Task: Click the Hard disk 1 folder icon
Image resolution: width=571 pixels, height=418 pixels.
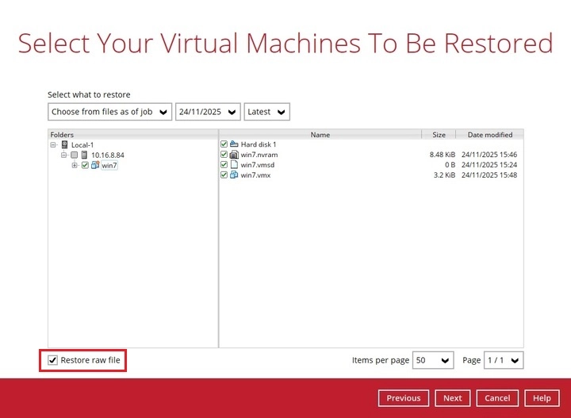Action: (x=234, y=144)
